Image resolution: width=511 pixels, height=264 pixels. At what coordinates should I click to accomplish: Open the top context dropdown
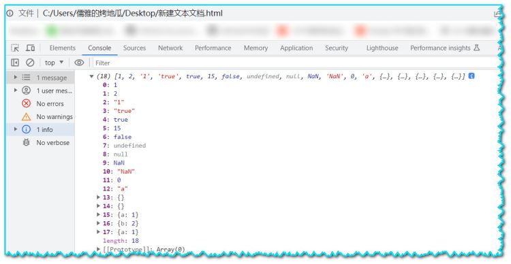(54, 63)
